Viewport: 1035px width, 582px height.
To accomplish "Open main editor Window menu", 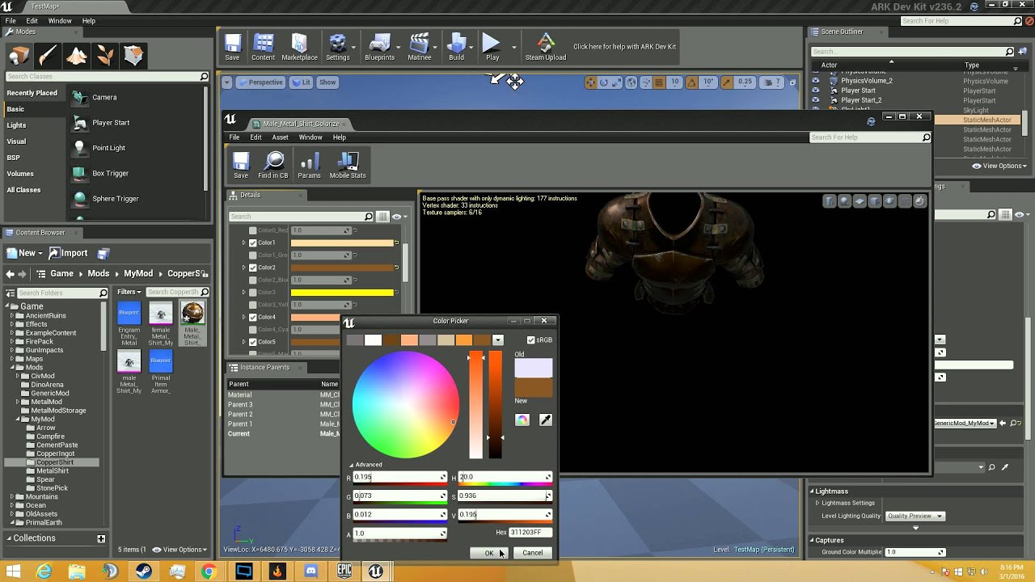I will point(60,21).
